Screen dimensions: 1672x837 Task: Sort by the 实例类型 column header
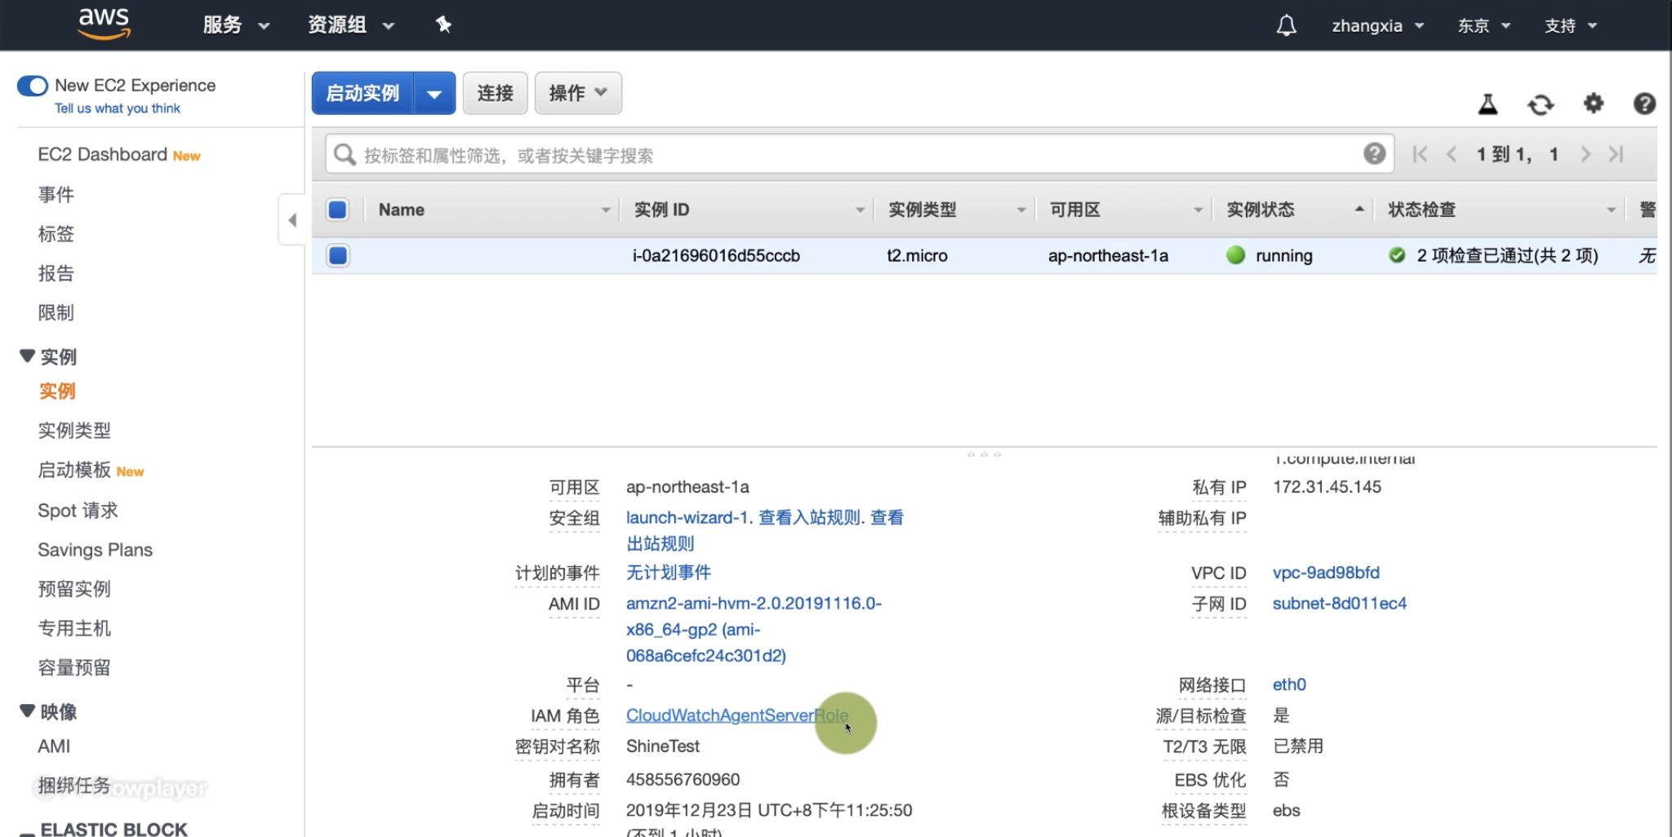pos(955,210)
